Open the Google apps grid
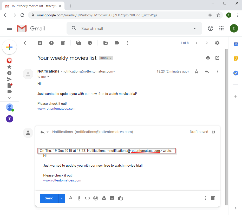This screenshot has height=215, width=242. (x=221, y=28)
